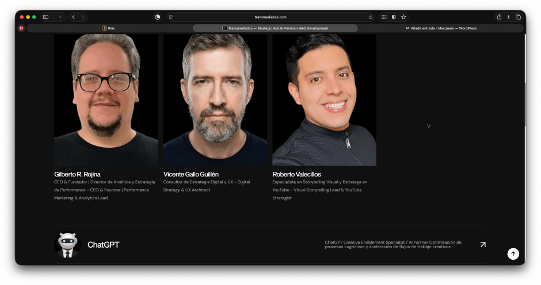Screen dimensions: 541x285
Task: Open the grid extension icon in the toolbar
Action: click(x=384, y=17)
